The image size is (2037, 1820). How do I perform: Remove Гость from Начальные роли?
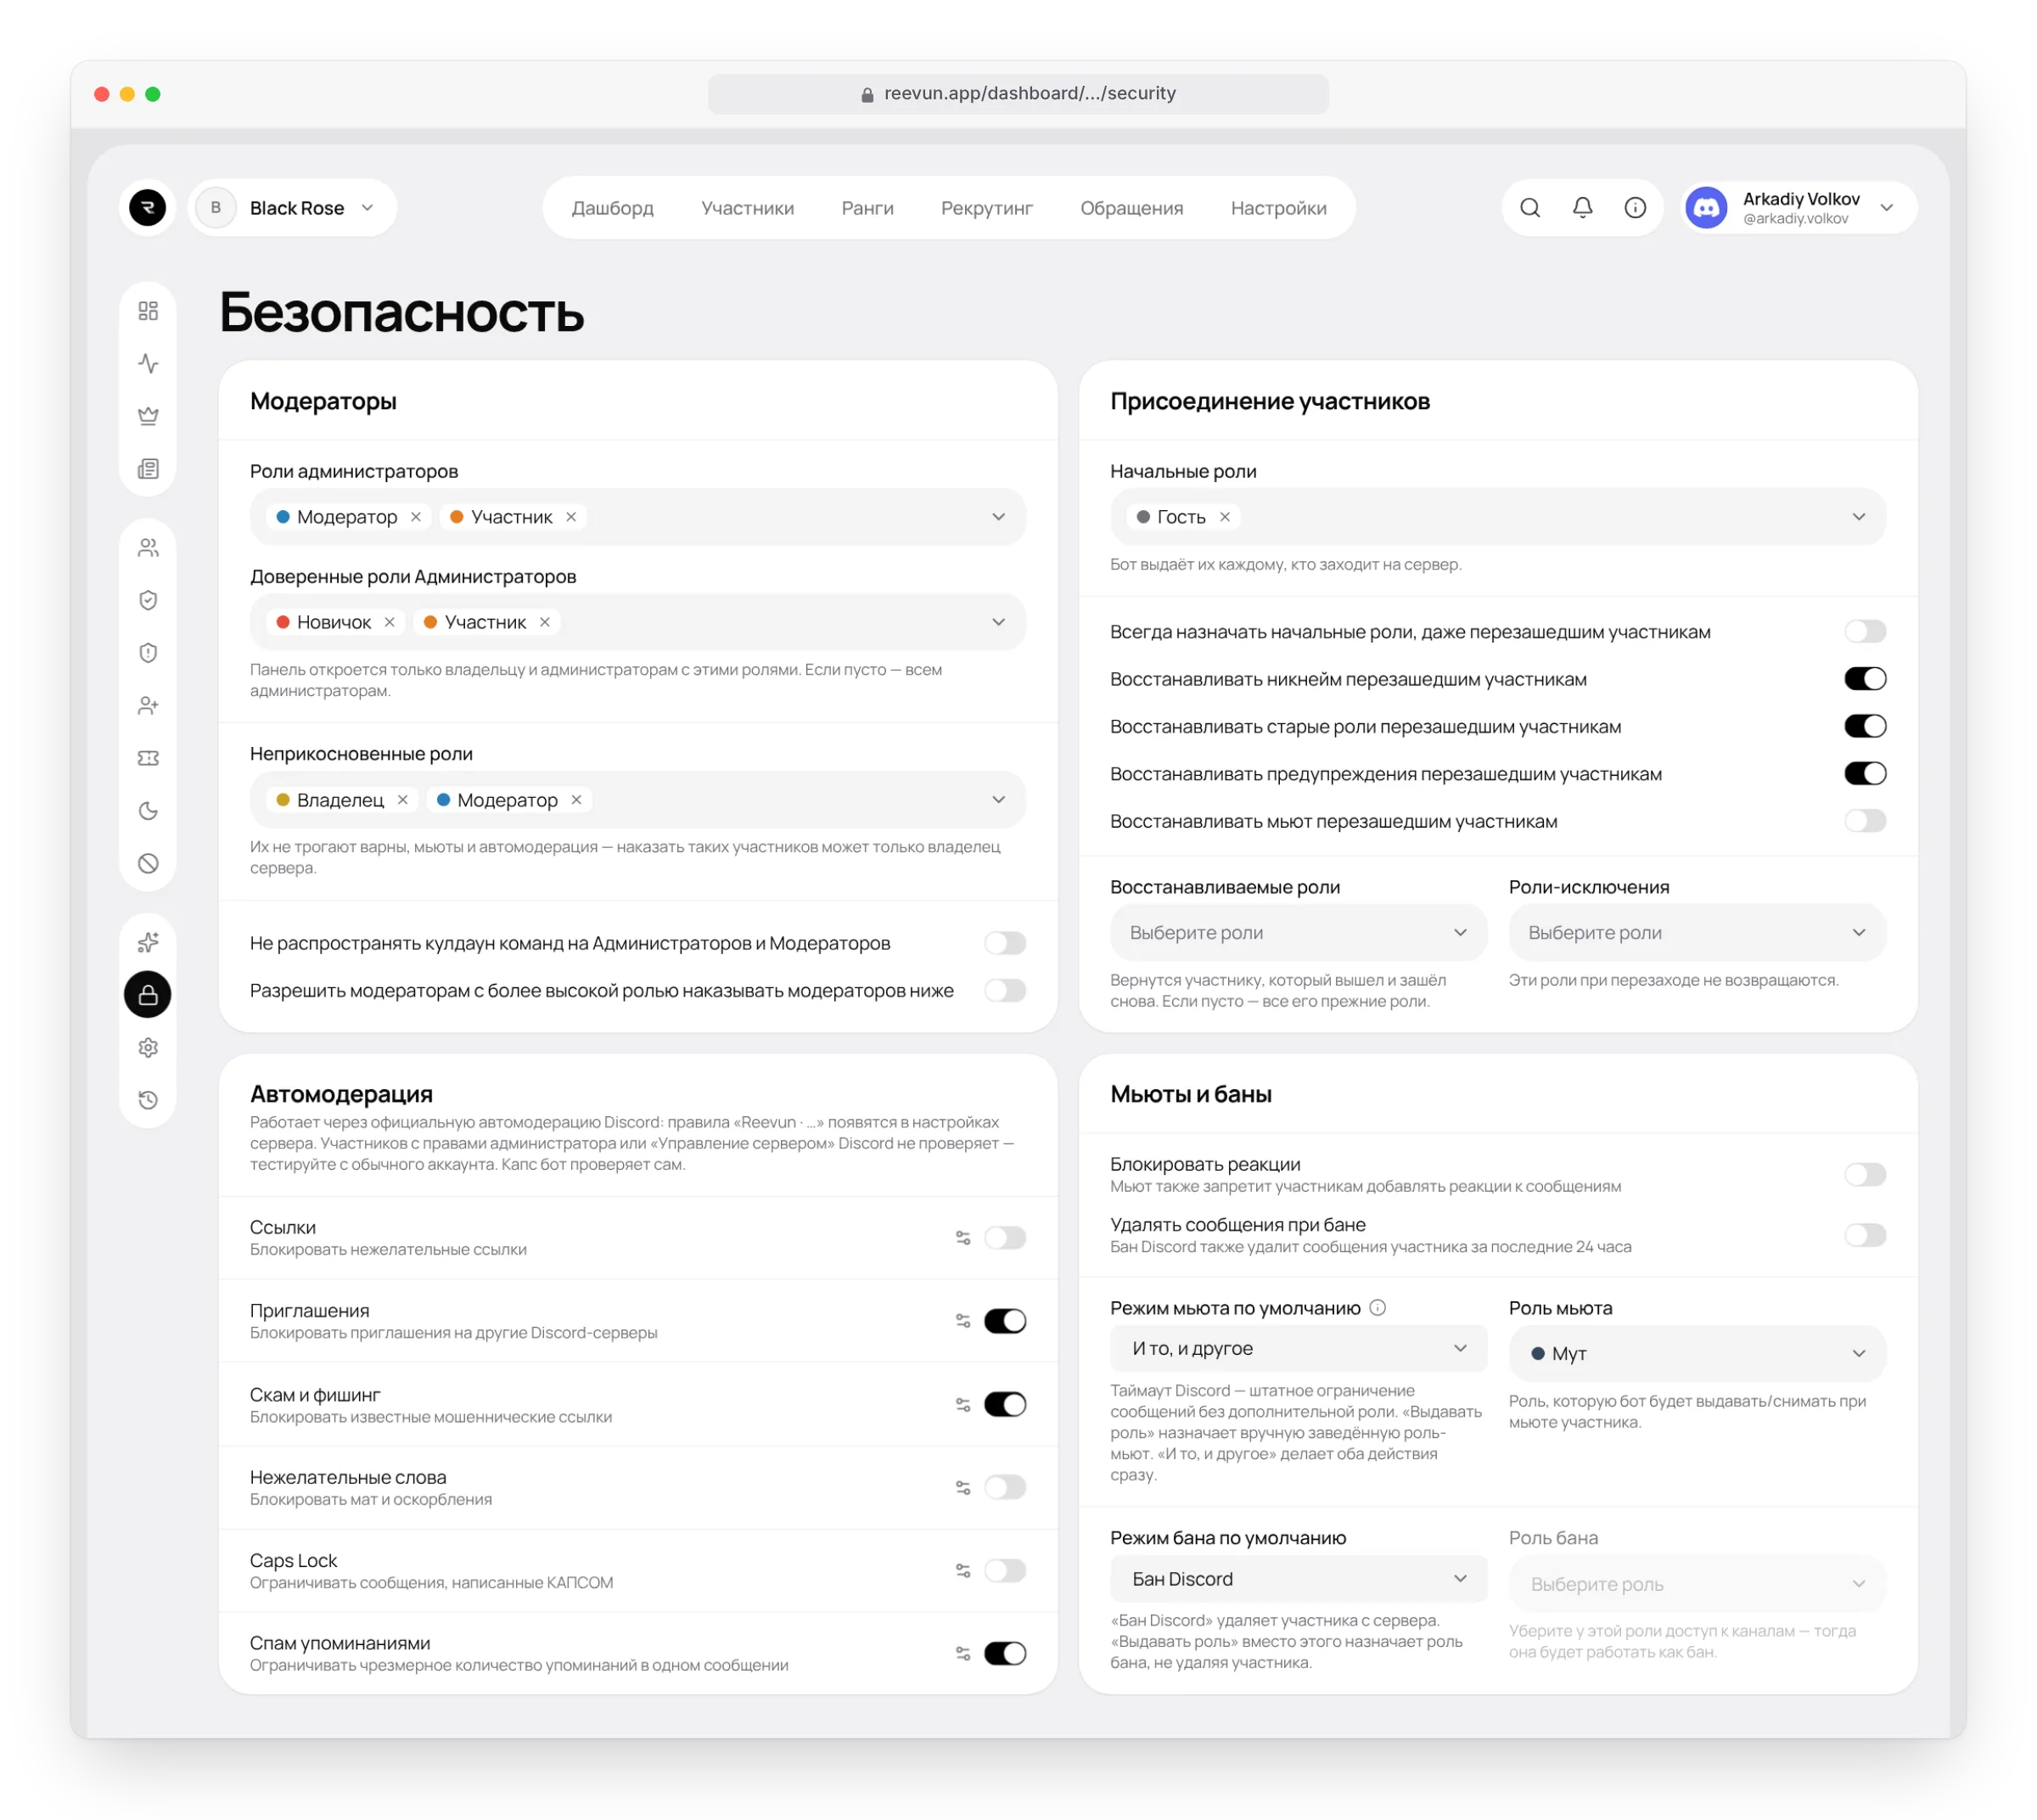pyautogui.click(x=1223, y=516)
